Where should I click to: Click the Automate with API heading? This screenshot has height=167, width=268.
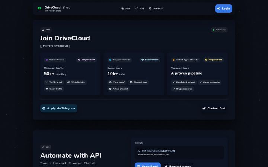pyautogui.click(x=71, y=155)
